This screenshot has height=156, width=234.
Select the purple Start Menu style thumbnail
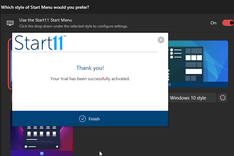pos(41,141)
